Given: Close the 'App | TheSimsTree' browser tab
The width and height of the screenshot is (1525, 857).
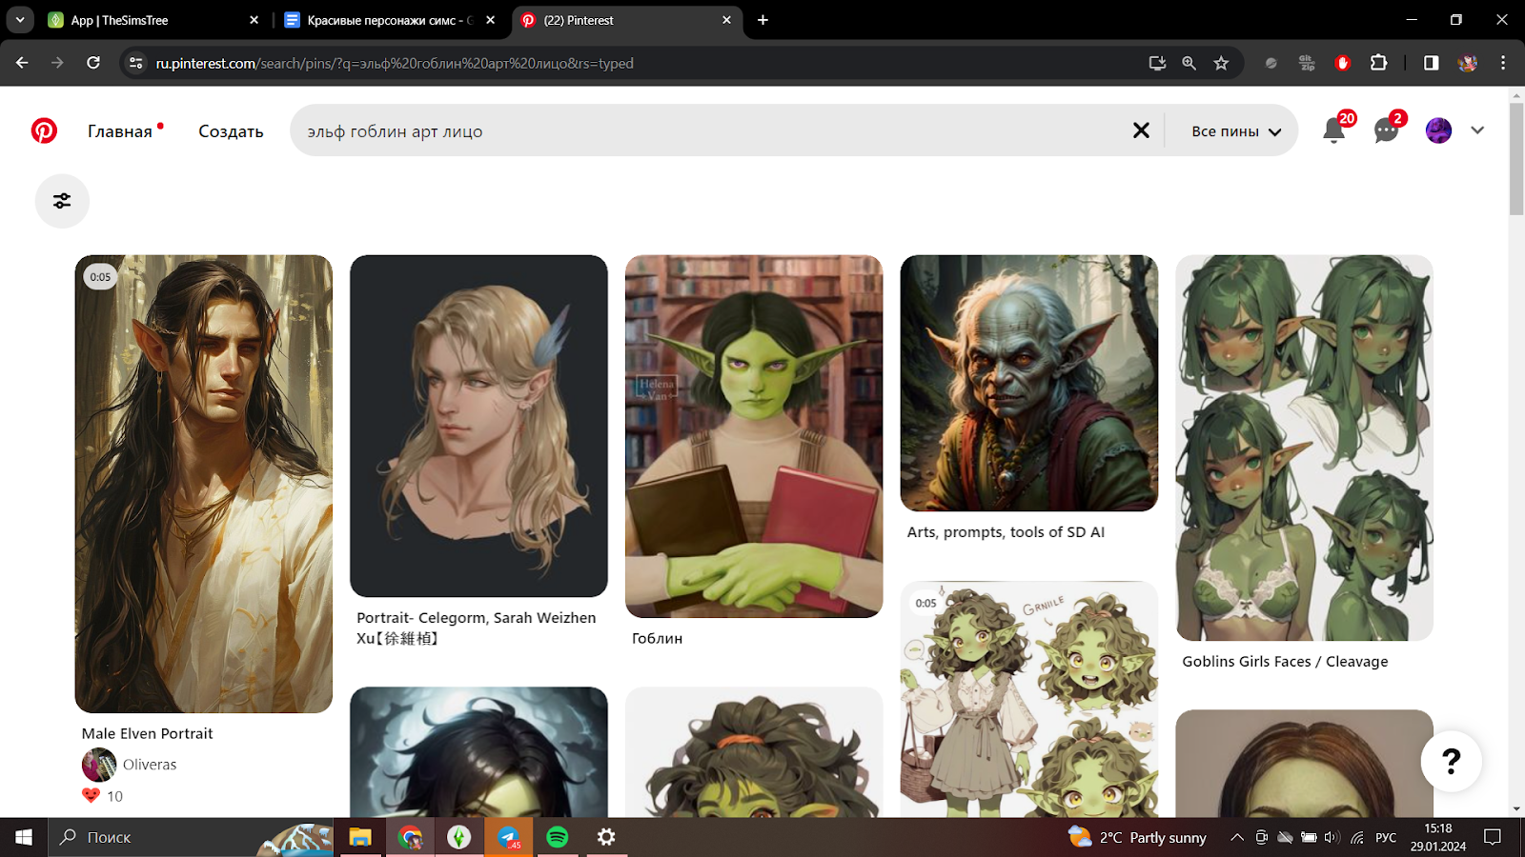Looking at the screenshot, I should (254, 20).
